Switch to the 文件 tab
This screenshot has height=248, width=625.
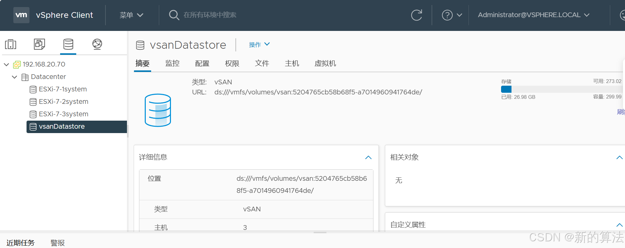262,63
